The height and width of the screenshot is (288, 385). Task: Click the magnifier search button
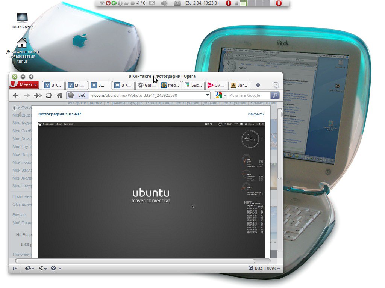coord(275,95)
